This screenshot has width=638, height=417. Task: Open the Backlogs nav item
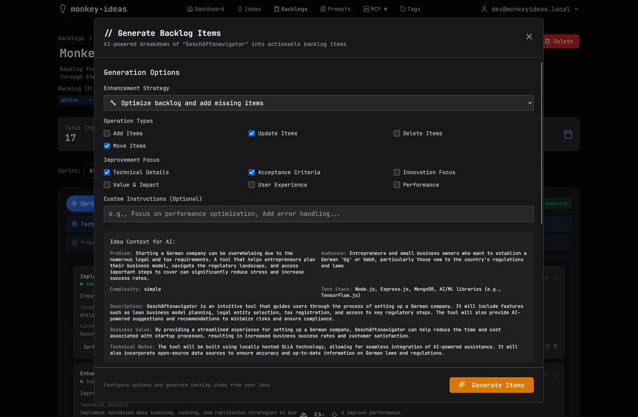pos(291,9)
